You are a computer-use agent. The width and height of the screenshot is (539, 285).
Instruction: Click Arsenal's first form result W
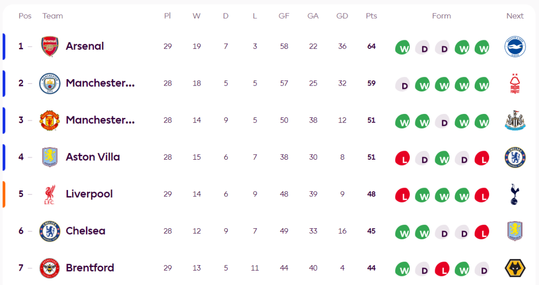coord(402,48)
